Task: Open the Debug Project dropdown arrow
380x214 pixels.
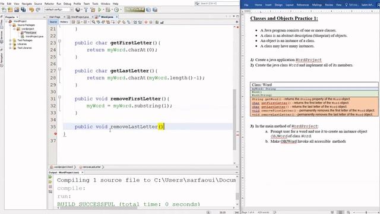Action: pyautogui.click(x=112, y=10)
